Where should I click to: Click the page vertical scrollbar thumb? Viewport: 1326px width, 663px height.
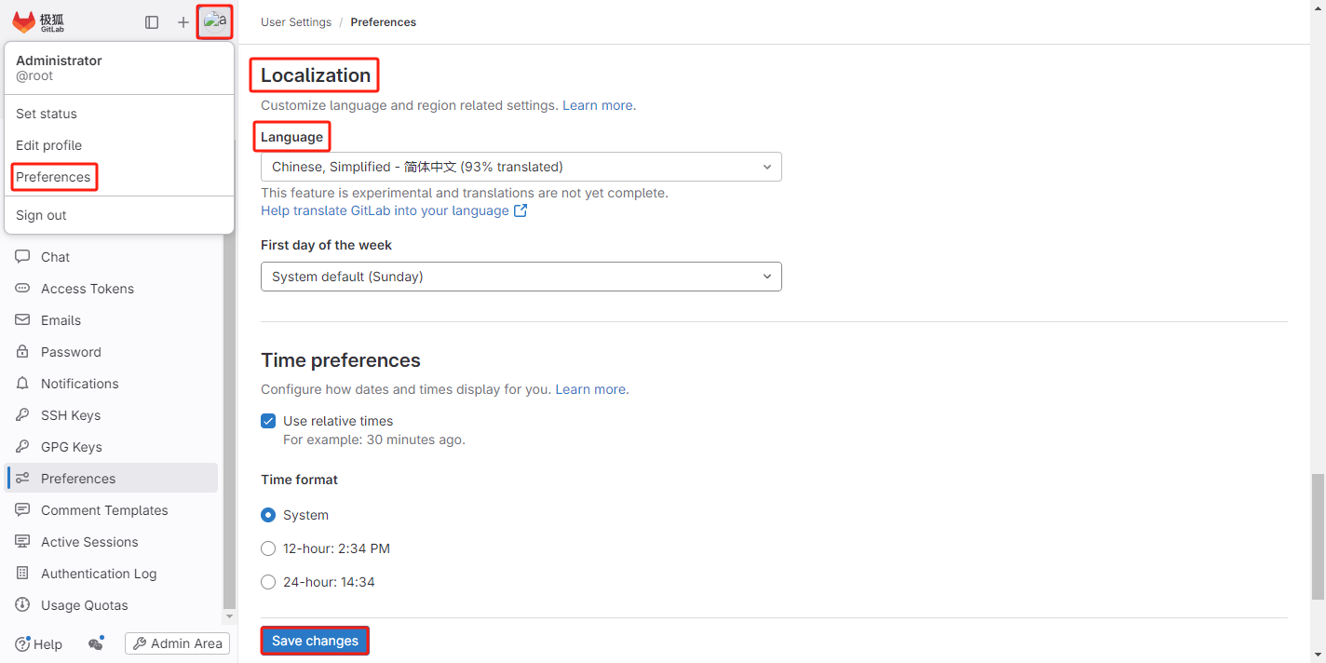[1318, 535]
